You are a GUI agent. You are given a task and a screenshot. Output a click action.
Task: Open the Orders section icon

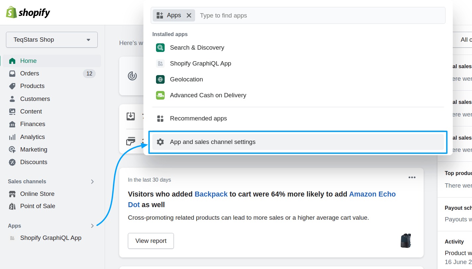coord(12,73)
